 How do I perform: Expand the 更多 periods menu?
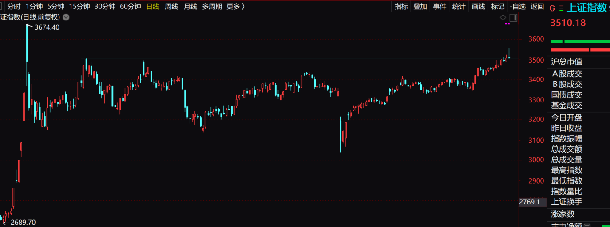coord(235,6)
